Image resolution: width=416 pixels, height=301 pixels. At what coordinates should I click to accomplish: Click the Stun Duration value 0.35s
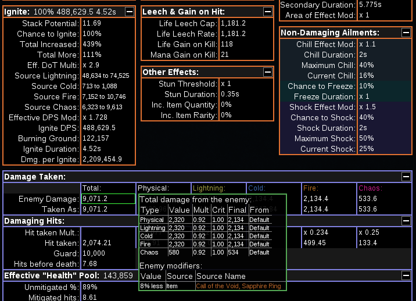230,94
